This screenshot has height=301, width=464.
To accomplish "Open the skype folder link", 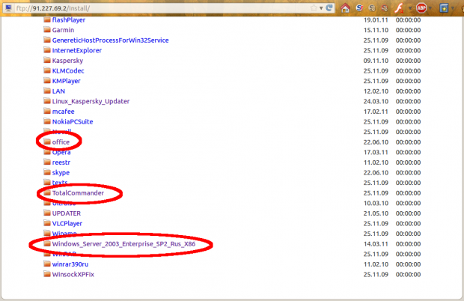I will pos(61,173).
